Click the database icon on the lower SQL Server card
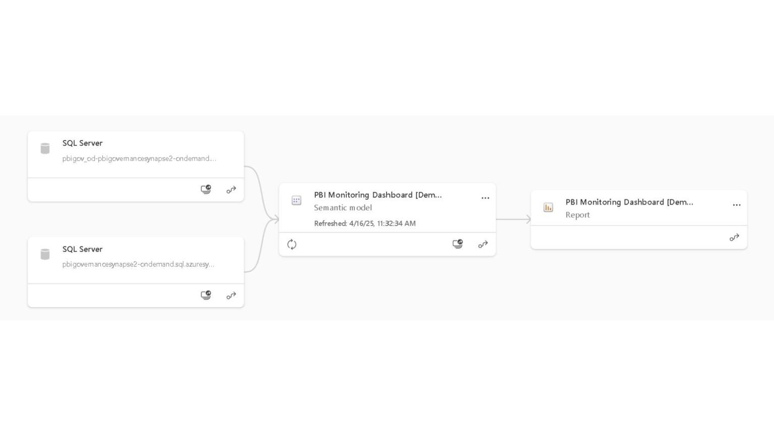 (x=45, y=254)
